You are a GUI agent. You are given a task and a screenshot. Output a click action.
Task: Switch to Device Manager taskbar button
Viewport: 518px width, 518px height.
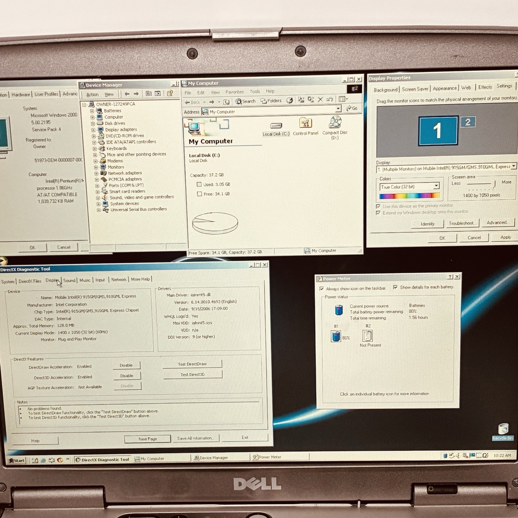(x=221, y=457)
